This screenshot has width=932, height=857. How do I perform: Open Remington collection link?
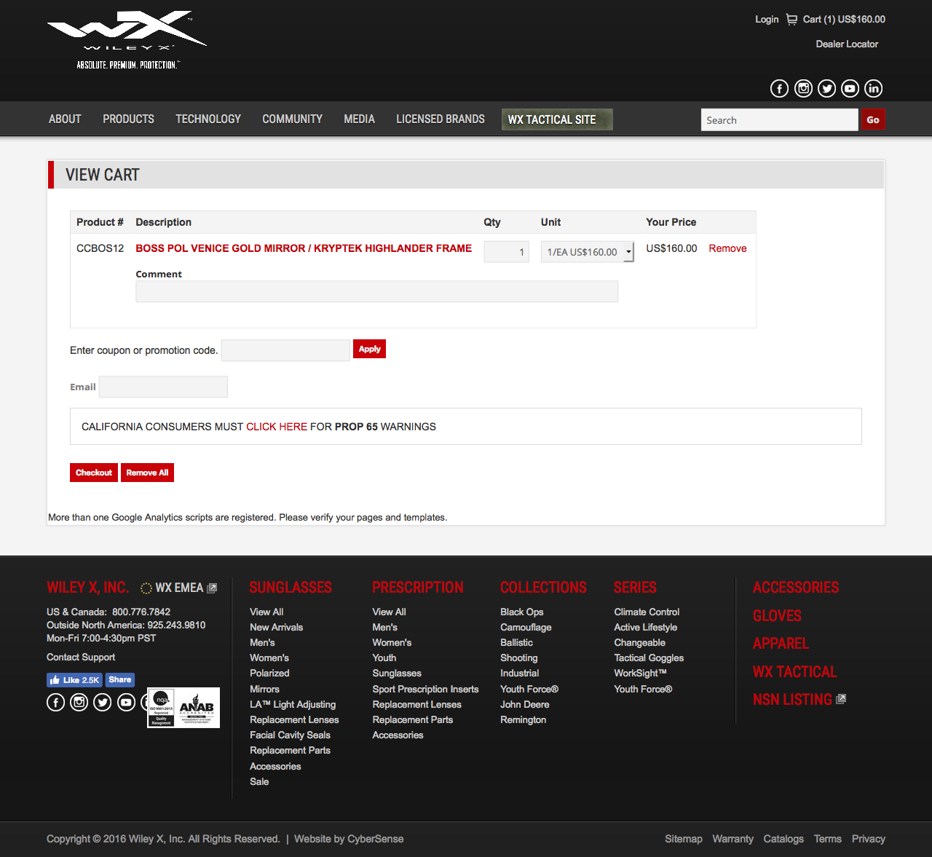[523, 720]
